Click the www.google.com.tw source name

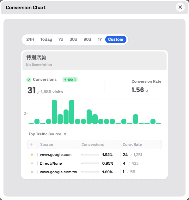coord(58,172)
